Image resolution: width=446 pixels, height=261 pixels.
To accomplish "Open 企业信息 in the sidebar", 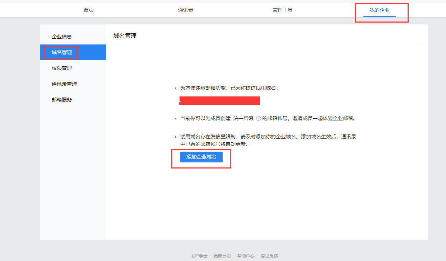I will tap(62, 37).
